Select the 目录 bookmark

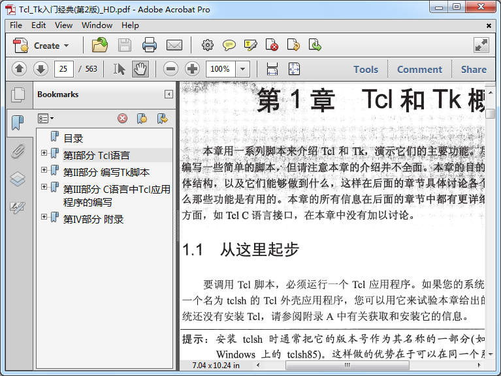click(x=73, y=138)
